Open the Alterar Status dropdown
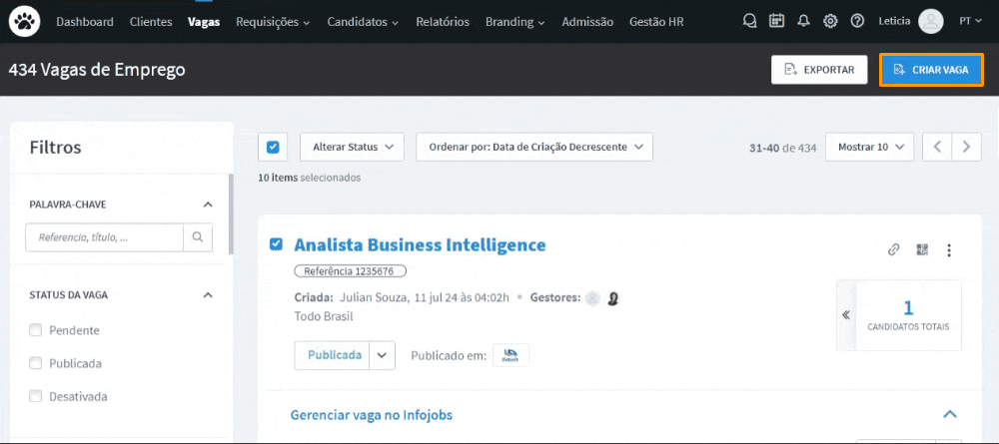Screen dimensions: 999x444 (352, 147)
